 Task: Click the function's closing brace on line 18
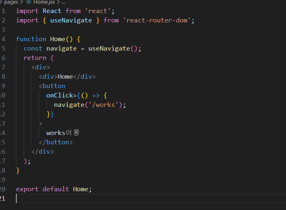pos(18,170)
